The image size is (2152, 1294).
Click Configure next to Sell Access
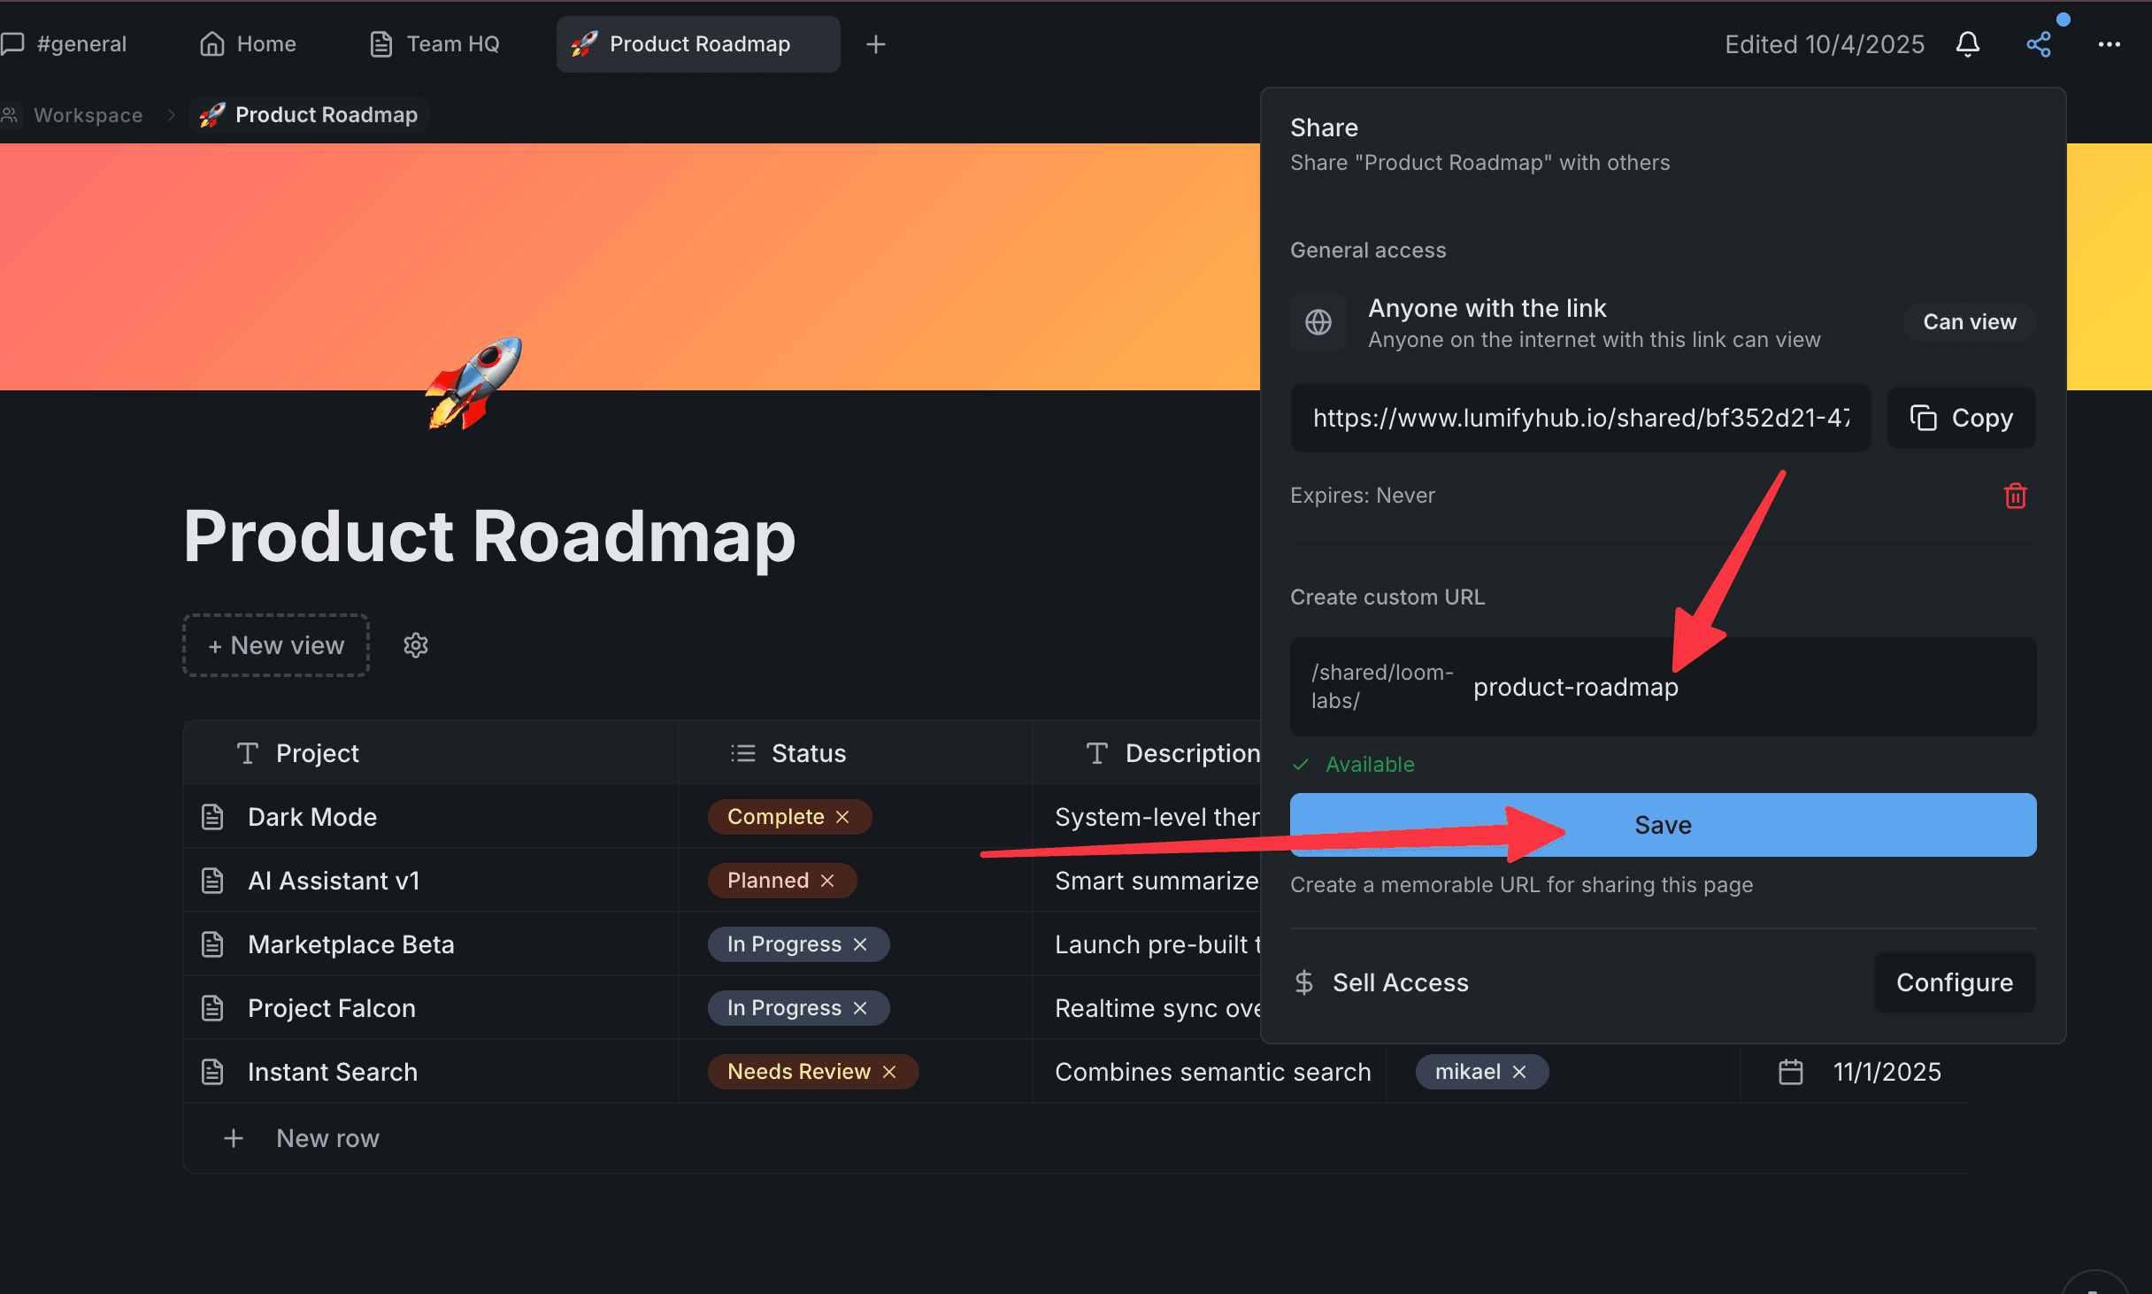(x=1954, y=982)
